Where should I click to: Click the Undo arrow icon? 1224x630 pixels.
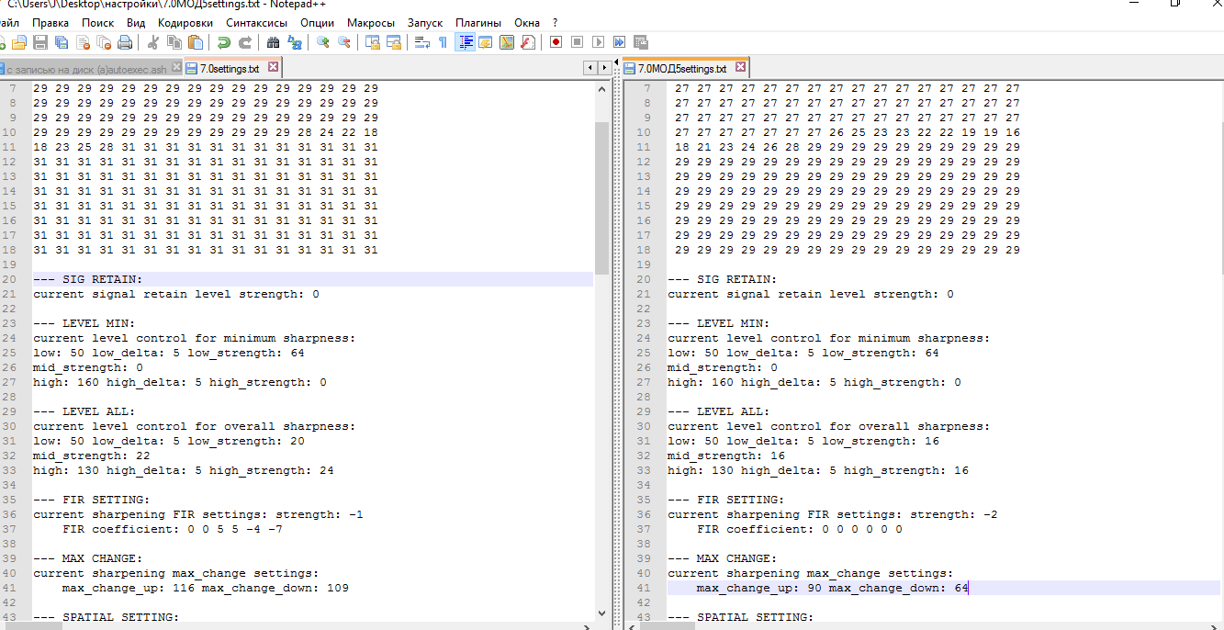pos(223,42)
